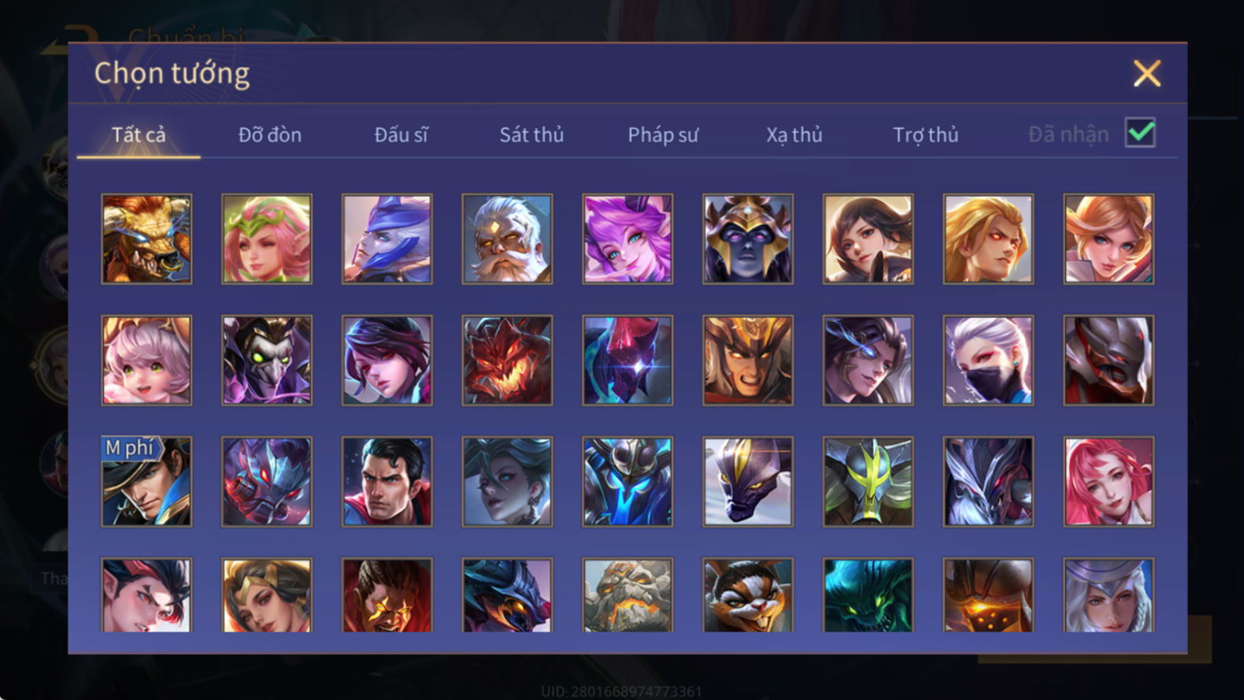The image size is (1244, 700).
Task: Pick the hero tagged M phí
Action: click(x=146, y=481)
